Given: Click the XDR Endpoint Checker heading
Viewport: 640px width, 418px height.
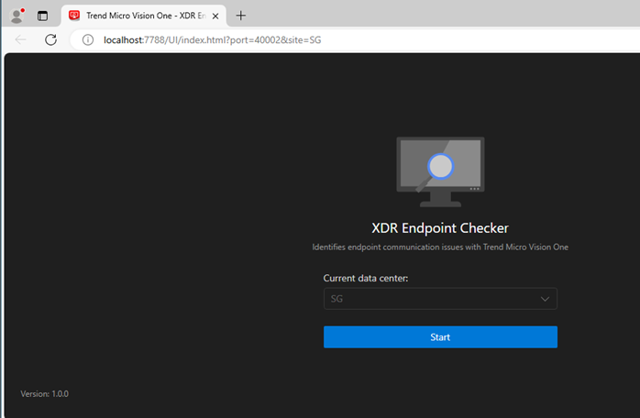Looking at the screenshot, I should point(440,228).
